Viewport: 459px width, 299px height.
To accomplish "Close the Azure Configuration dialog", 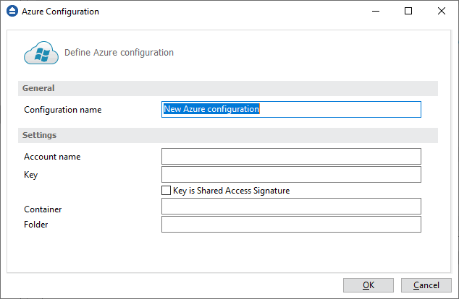I will [x=442, y=12].
